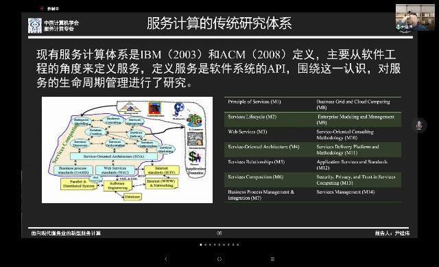Tap the Android home circle button
This screenshot has height=267, width=439.
[219, 259]
